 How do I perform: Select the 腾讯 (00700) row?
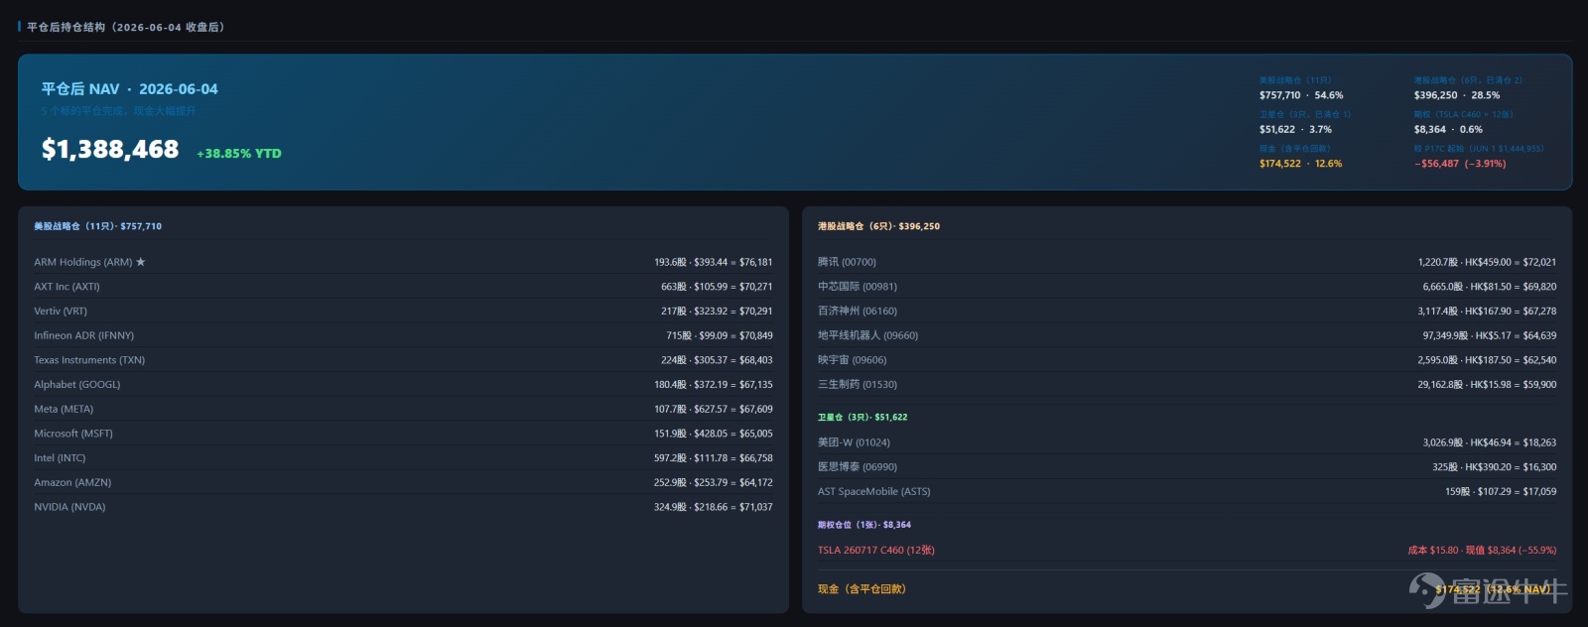point(1187,262)
